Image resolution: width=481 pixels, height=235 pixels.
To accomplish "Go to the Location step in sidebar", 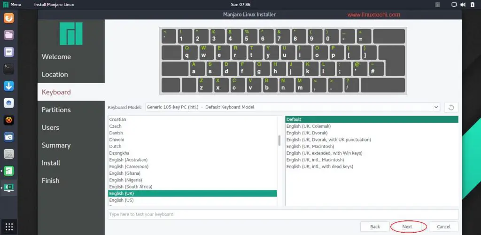I will click(54, 75).
